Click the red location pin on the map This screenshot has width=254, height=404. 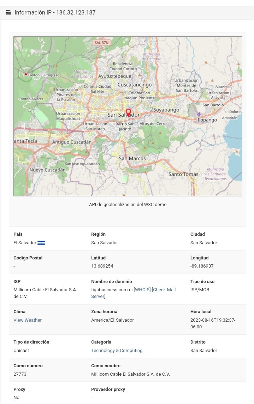coord(128,113)
